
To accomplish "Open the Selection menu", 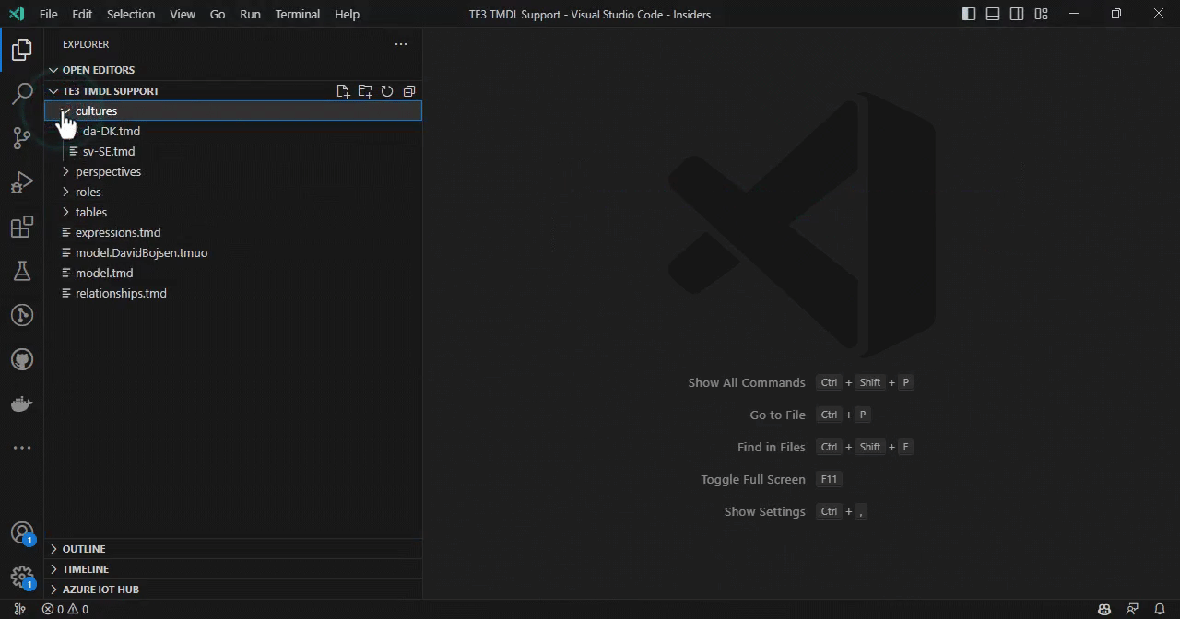I will coord(131,14).
